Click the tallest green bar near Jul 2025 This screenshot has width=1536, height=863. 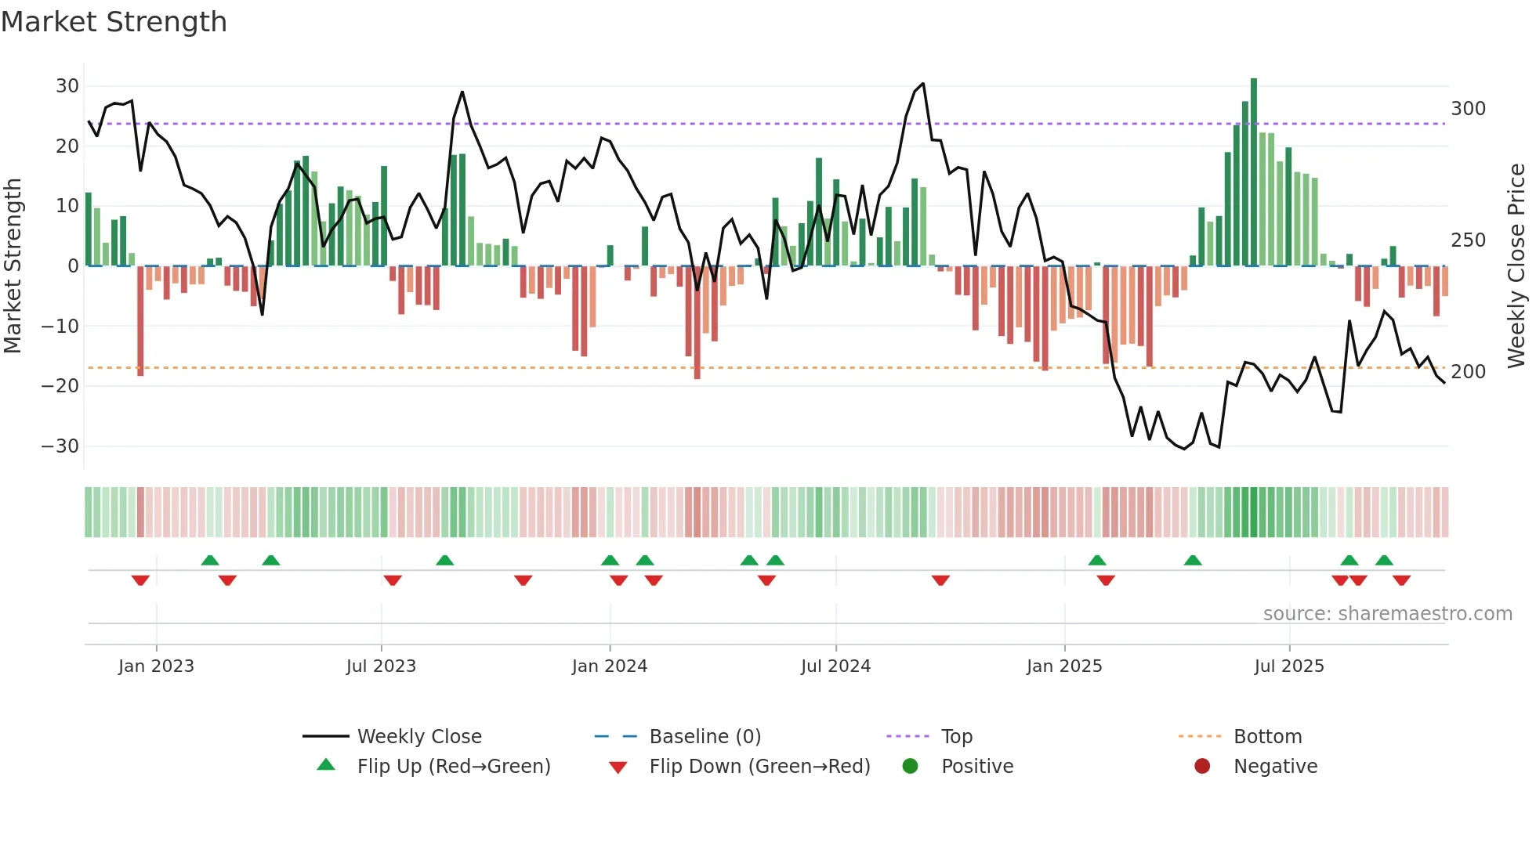(1254, 172)
